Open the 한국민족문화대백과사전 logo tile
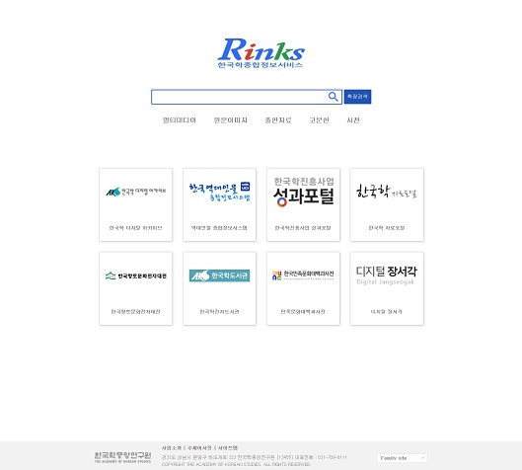Viewport: 522px width, 470px height. [x=303, y=288]
